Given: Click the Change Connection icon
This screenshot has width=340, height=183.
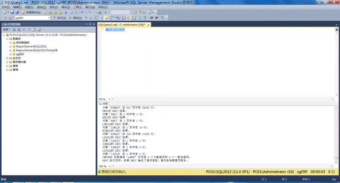Looking at the screenshot, I should (10, 18).
